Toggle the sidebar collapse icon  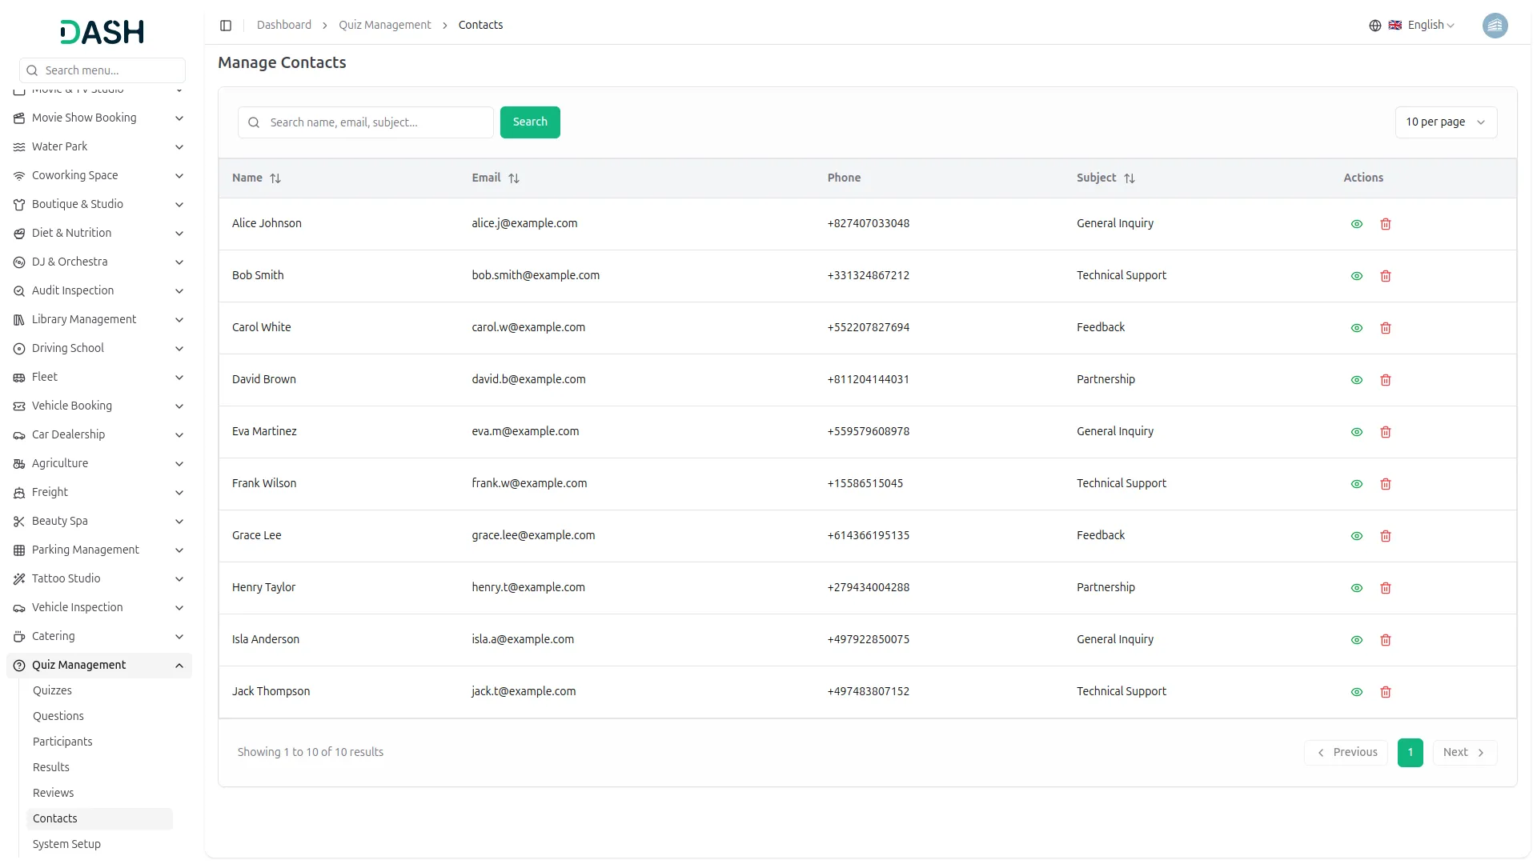pyautogui.click(x=226, y=26)
